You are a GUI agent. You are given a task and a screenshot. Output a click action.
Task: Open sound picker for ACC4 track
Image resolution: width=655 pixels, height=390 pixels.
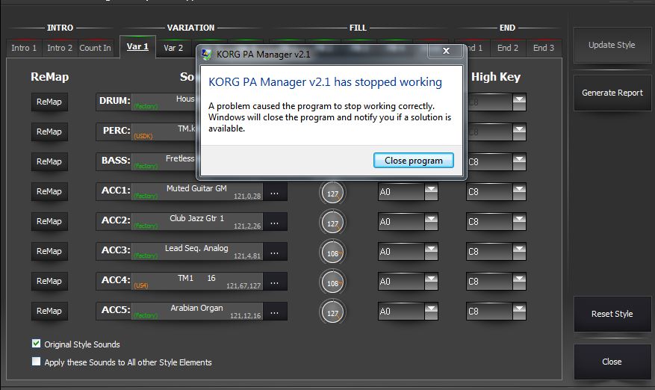coord(274,282)
